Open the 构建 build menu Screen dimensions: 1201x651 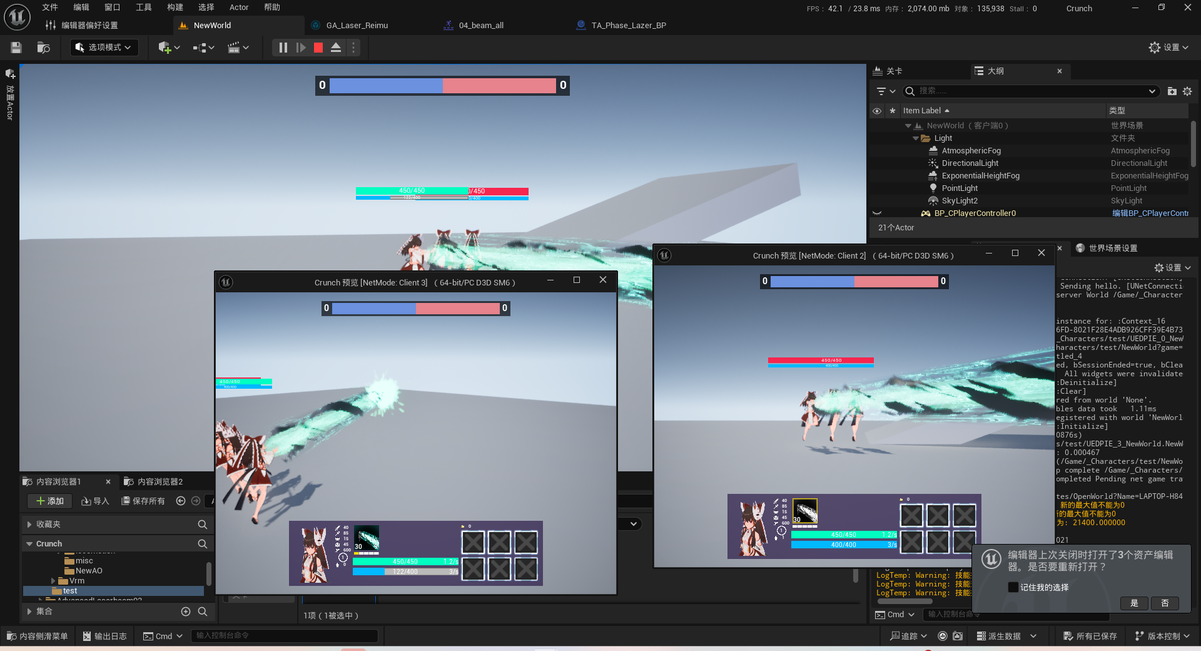(x=175, y=8)
